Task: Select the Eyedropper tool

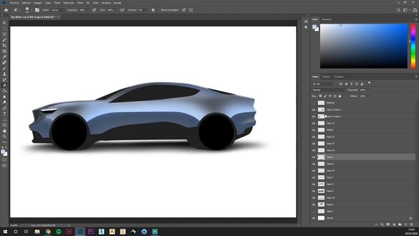Action: pyautogui.click(x=5, y=57)
